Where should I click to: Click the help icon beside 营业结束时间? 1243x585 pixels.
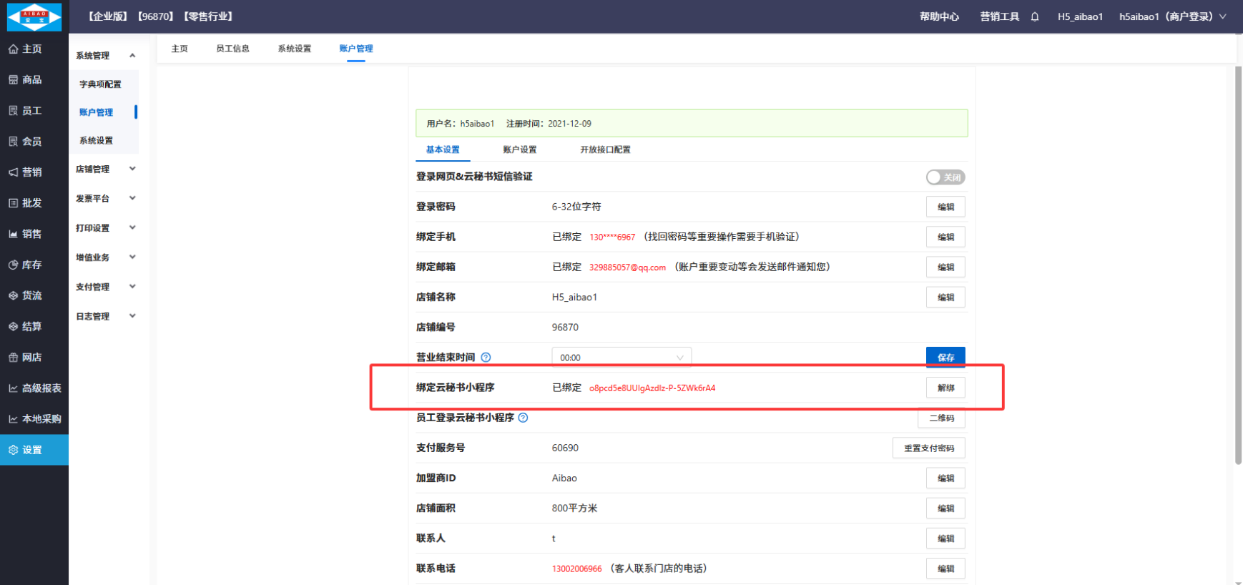486,358
